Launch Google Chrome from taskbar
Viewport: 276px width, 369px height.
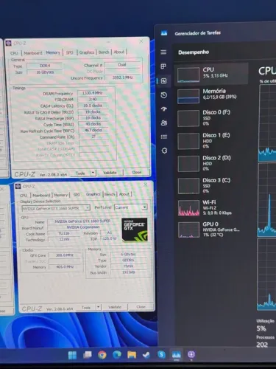point(102,355)
